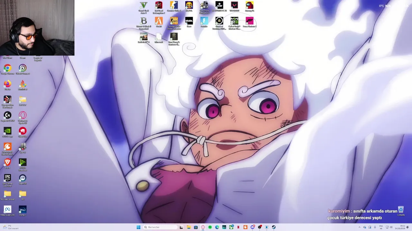
Task: Open the volume control in system tray
Action: [391, 227]
